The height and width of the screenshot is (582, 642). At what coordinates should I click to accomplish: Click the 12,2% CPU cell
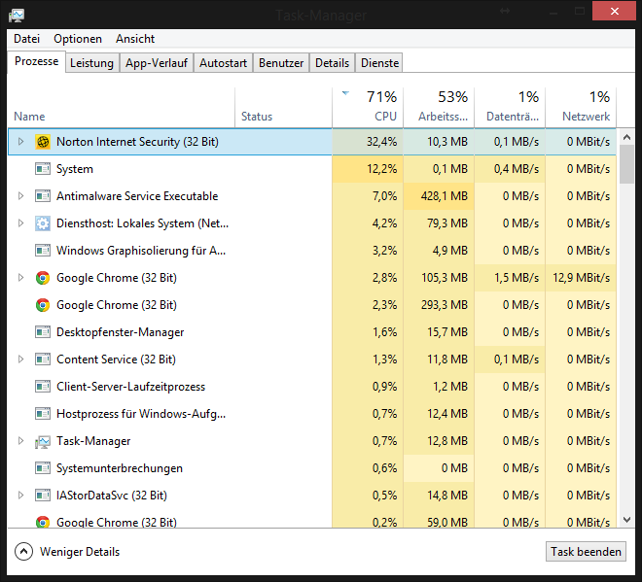[x=368, y=168]
